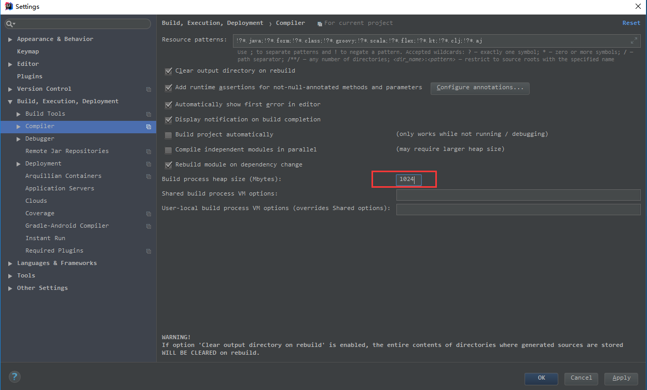
Task: Uncheck Clear output directory on rebuild
Action: pos(168,71)
